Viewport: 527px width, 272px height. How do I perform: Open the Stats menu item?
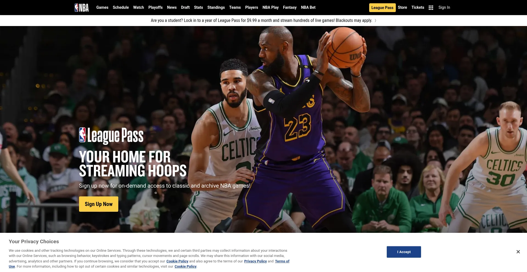tap(198, 7)
